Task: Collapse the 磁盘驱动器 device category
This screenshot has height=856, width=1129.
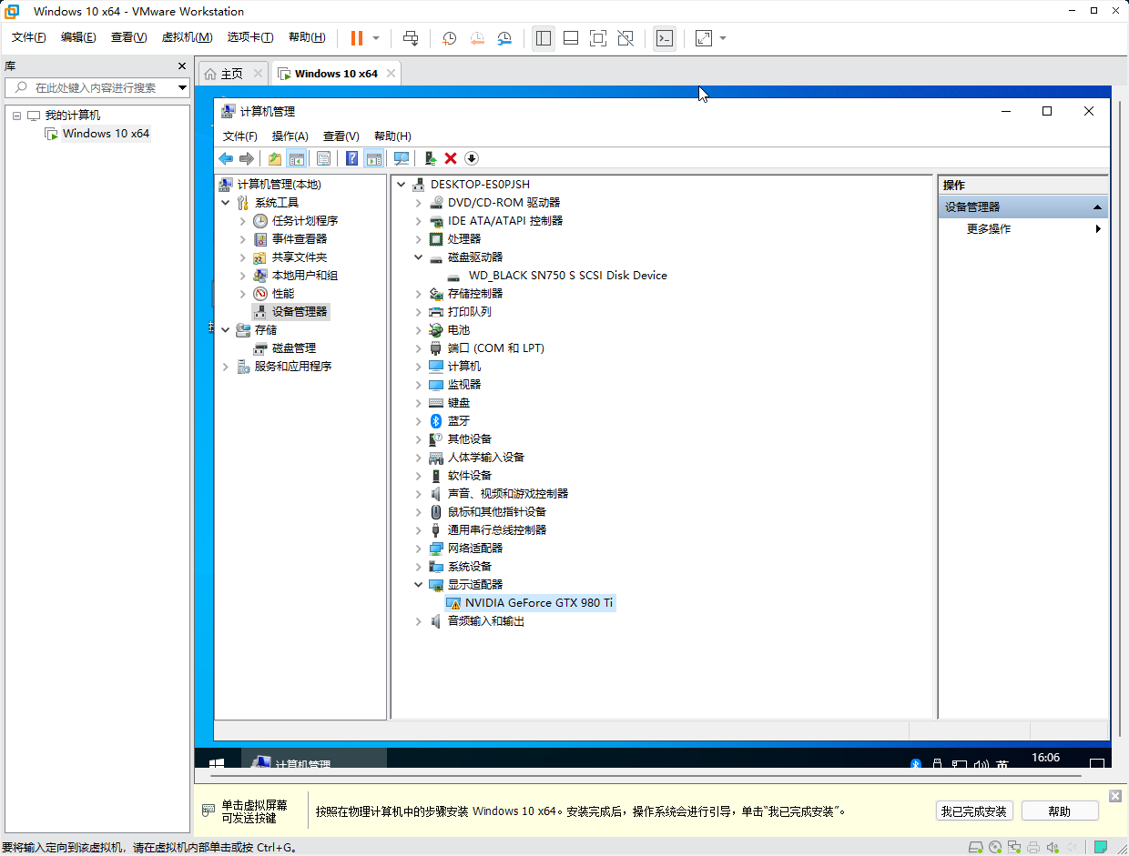Action: coord(418,257)
